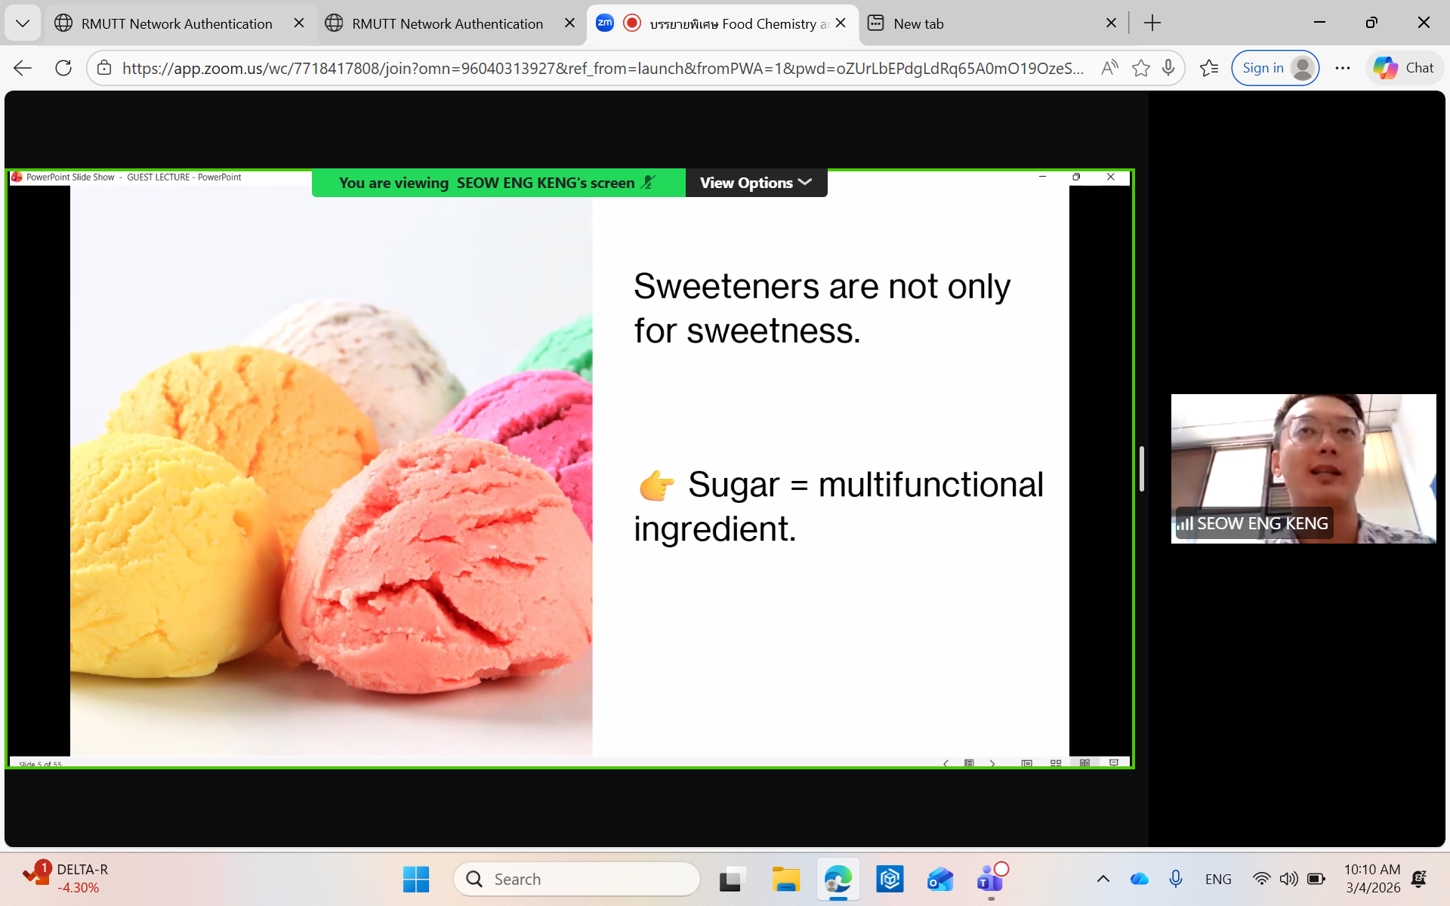This screenshot has width=1450, height=906.
Task: Open Copilot Chat button
Action: point(1404,68)
